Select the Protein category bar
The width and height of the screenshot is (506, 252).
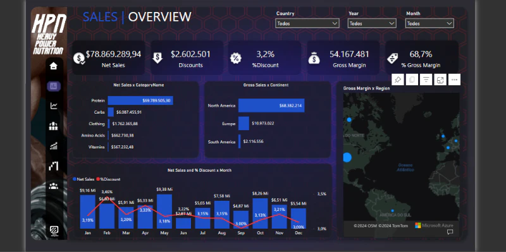coord(140,100)
